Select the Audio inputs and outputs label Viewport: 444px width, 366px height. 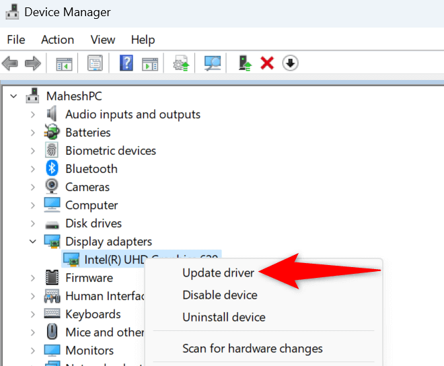tap(133, 114)
